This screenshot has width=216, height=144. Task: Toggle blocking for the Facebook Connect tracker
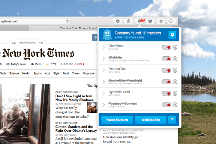pos(166,105)
